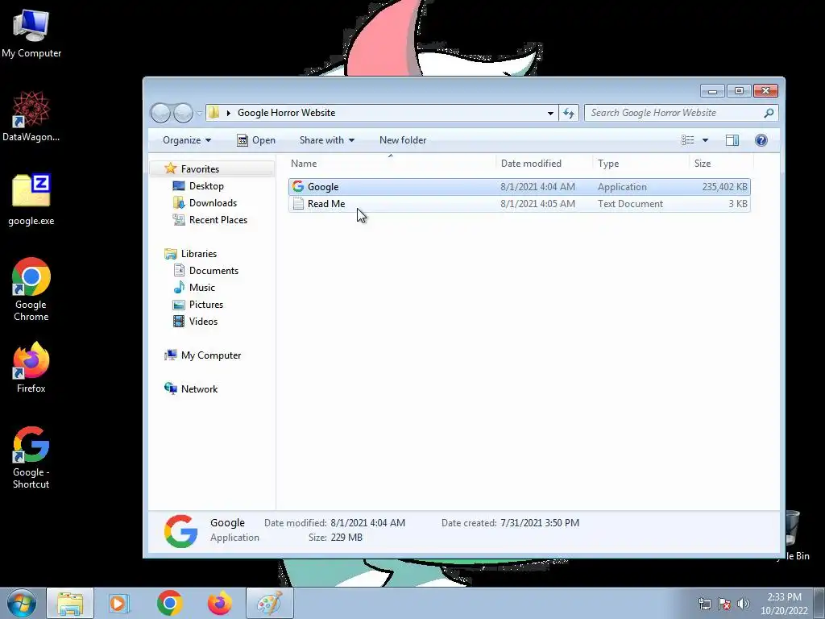Click the network tray icon
The image size is (825, 619).
click(704, 604)
